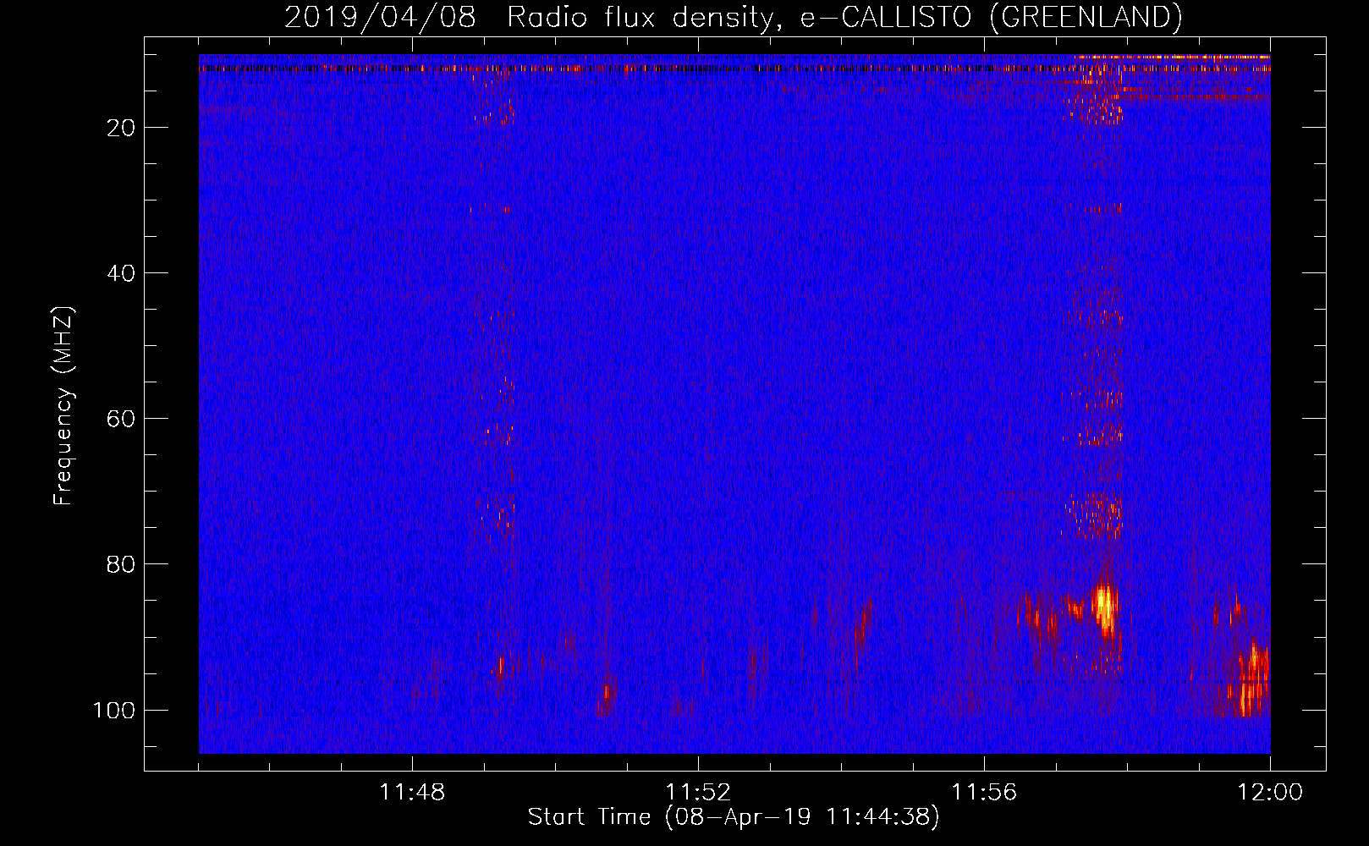This screenshot has width=1369, height=846.
Task: Click the 60 MHz frequency tick label
Action: (x=121, y=419)
